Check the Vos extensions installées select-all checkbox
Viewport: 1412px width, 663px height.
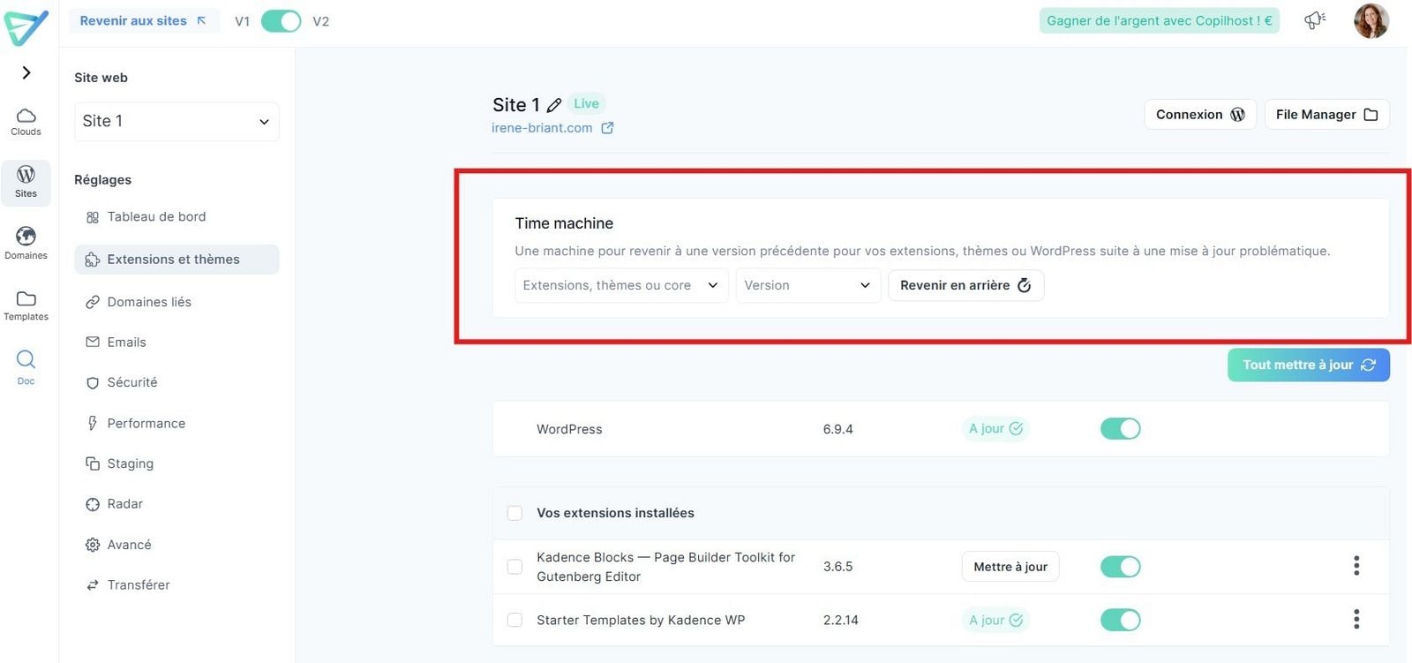pyautogui.click(x=514, y=513)
